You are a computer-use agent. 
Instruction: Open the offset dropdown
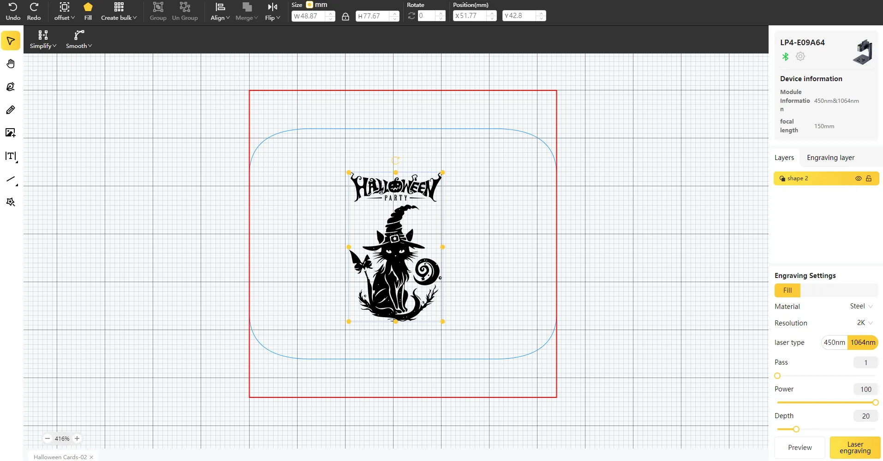coord(65,12)
